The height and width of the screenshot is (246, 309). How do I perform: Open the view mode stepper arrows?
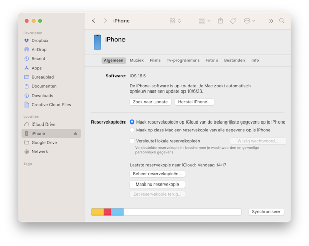179,21
